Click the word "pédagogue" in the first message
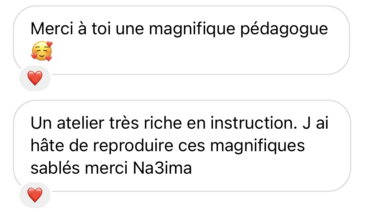 284,29
